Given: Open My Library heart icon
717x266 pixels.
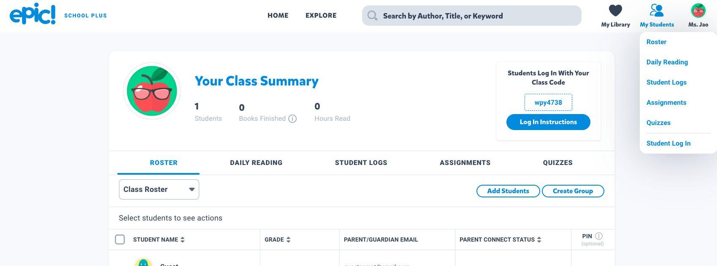Looking at the screenshot, I should 615,11.
